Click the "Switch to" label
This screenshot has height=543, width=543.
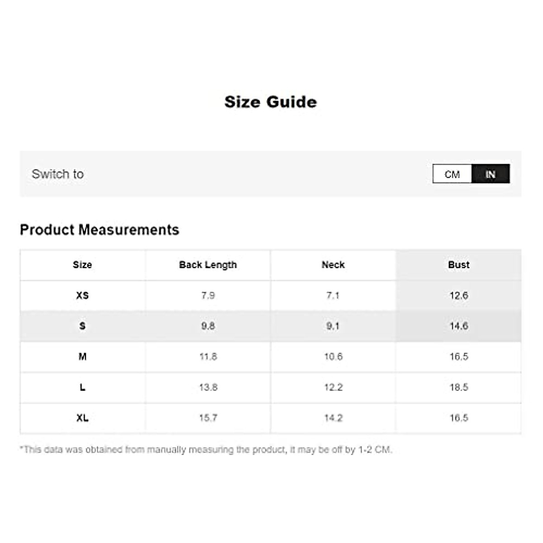point(58,174)
